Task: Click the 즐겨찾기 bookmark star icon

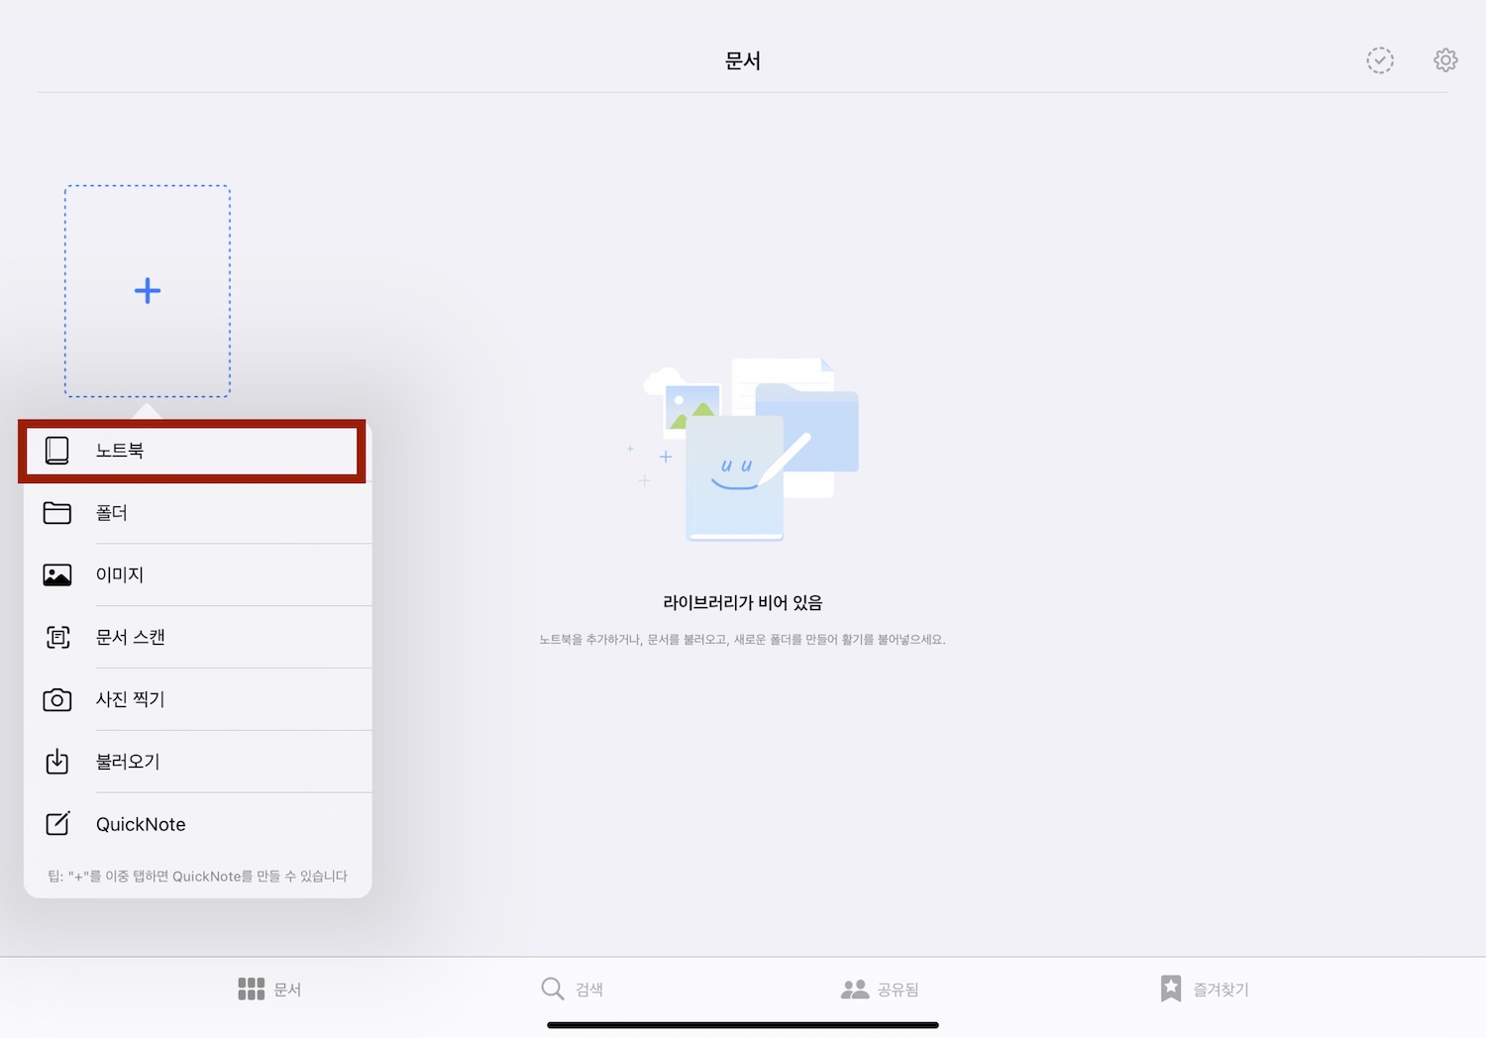Action: coord(1171,987)
